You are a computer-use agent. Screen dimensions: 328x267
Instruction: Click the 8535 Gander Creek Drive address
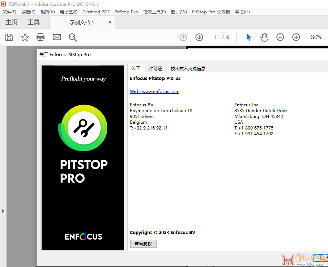click(x=261, y=111)
